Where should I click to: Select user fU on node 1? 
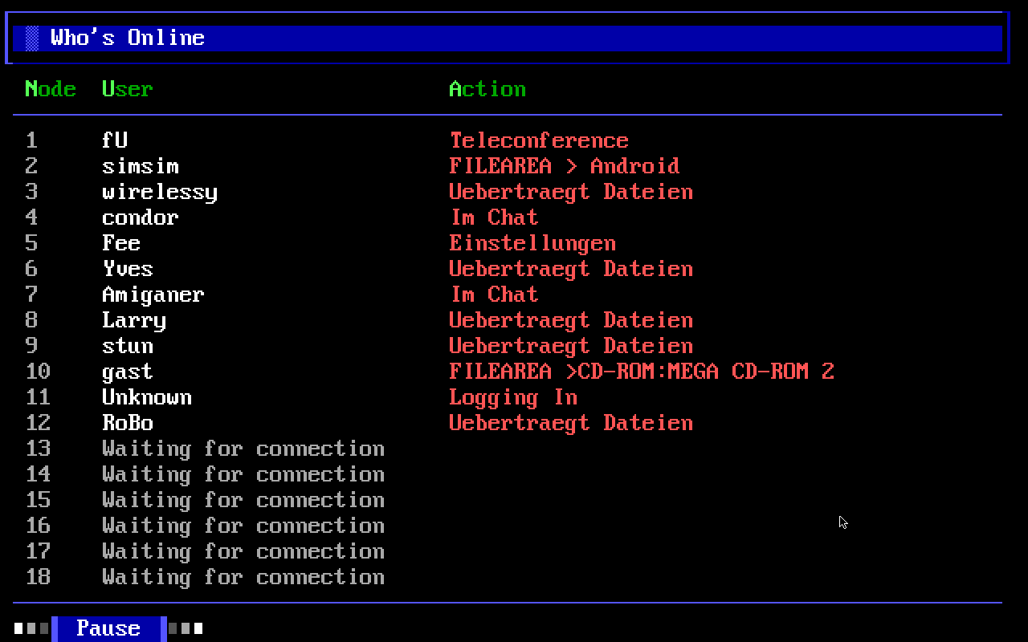pyautogui.click(x=115, y=140)
